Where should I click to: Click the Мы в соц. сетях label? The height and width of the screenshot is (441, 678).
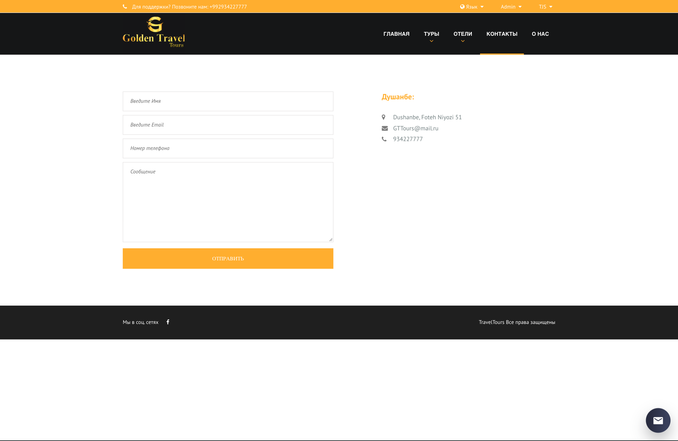click(140, 322)
